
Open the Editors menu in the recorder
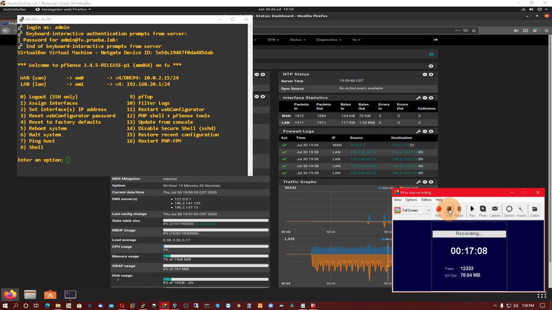click(x=427, y=200)
